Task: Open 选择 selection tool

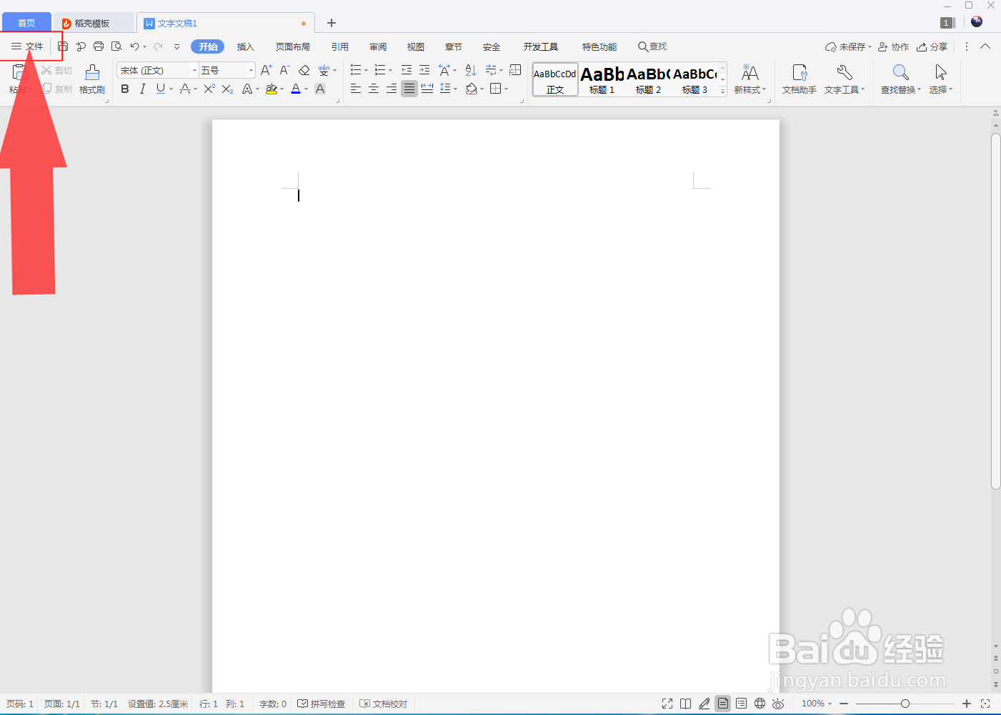Action: [x=941, y=79]
